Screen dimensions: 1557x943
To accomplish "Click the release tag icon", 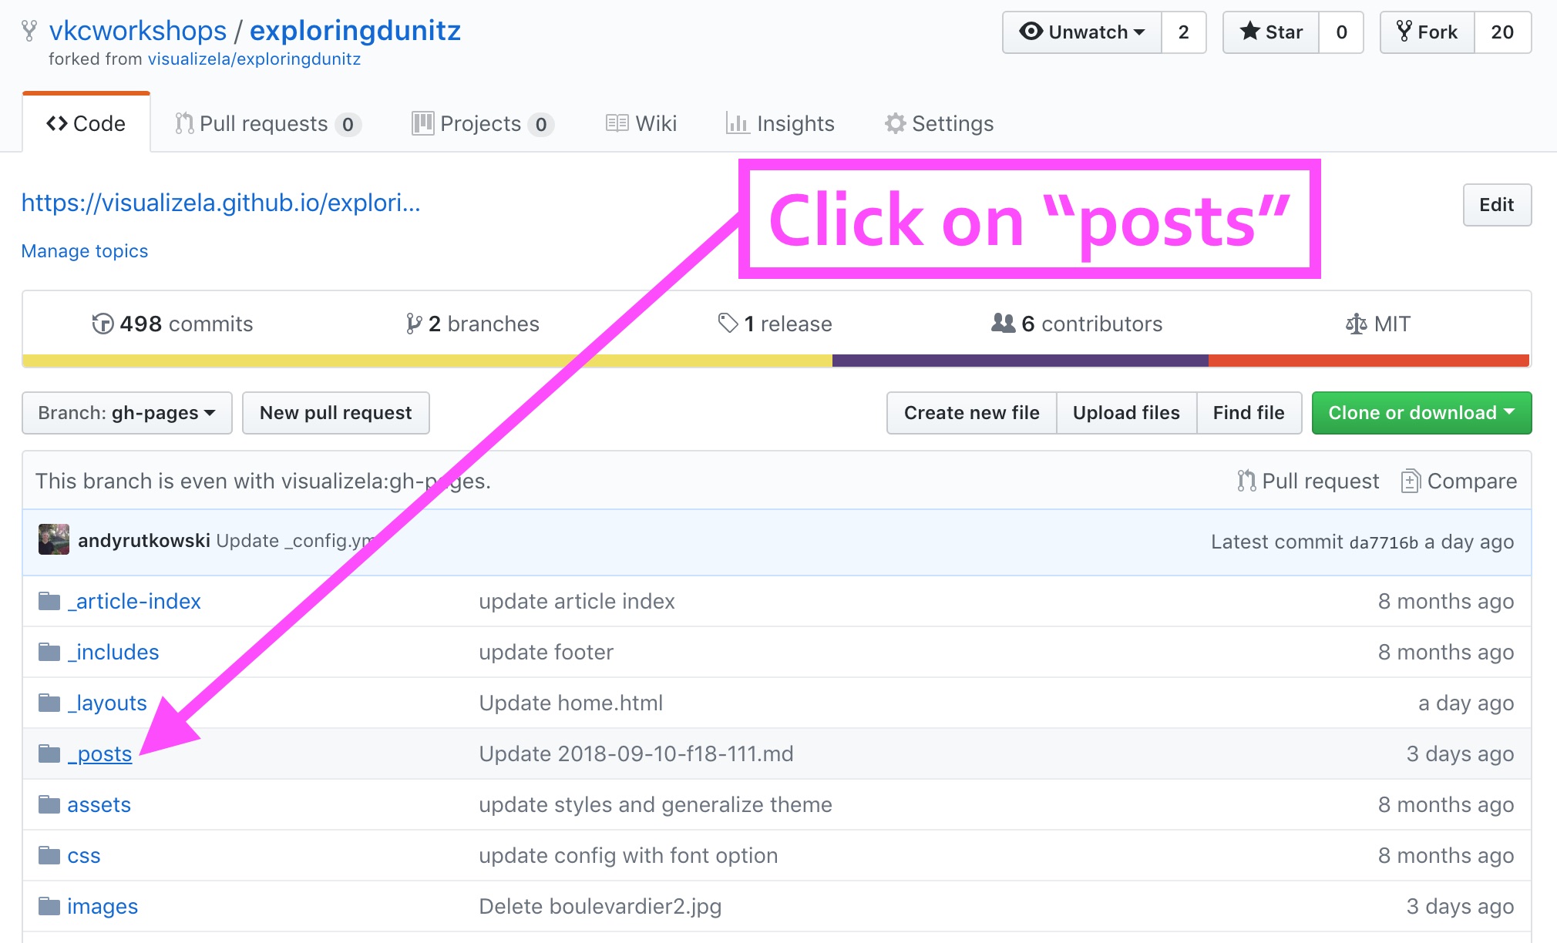I will point(728,323).
